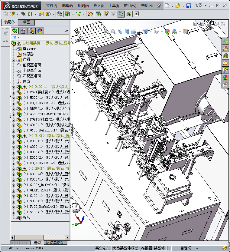The image size is (230, 252).
Task: Expand the 注解 tree node
Action: (14, 61)
